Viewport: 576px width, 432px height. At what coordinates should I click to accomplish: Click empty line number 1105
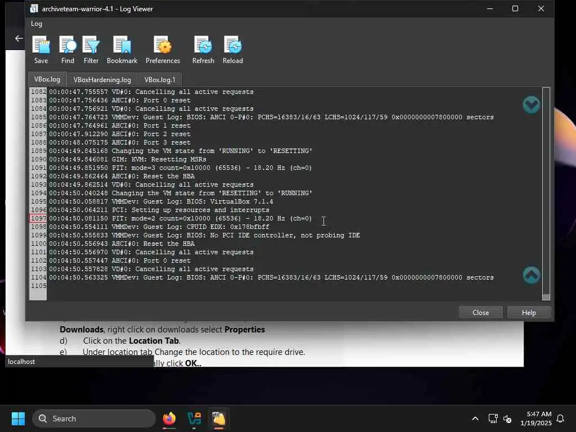38,286
